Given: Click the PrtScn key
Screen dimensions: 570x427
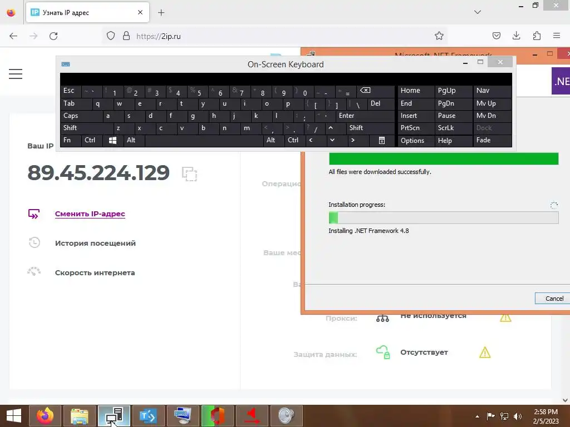Looking at the screenshot, I should 416,128.
